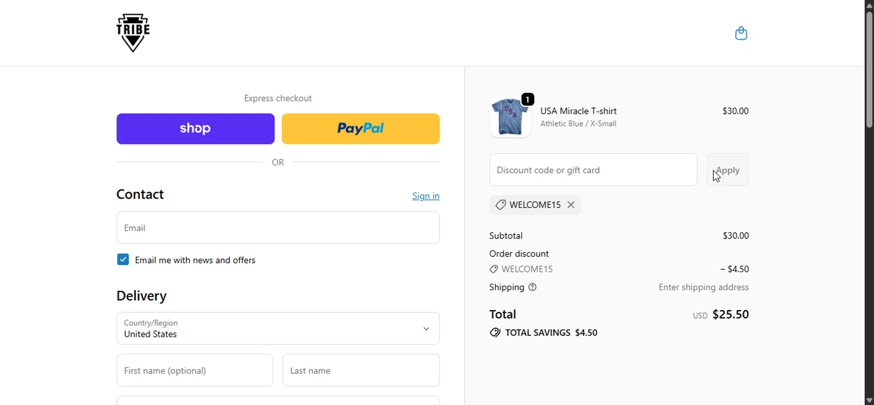The height and width of the screenshot is (405, 874).
Task: Click the USA Miracle T-shirt thumbnail
Action: pos(510,117)
